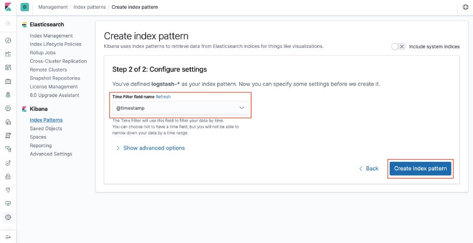Image resolution: width=473 pixels, height=243 pixels.
Task: Toggle Include system indices switch
Action: pyautogui.click(x=398, y=47)
